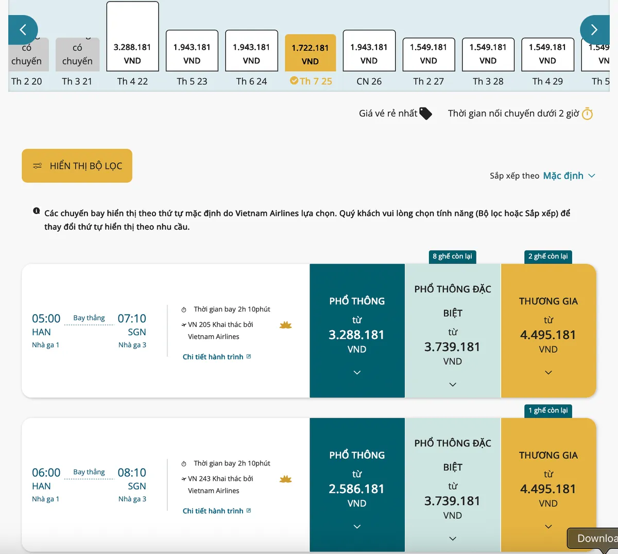The height and width of the screenshot is (554, 618).
Task: Click the plane icon beside VN 205
Action: (x=184, y=325)
